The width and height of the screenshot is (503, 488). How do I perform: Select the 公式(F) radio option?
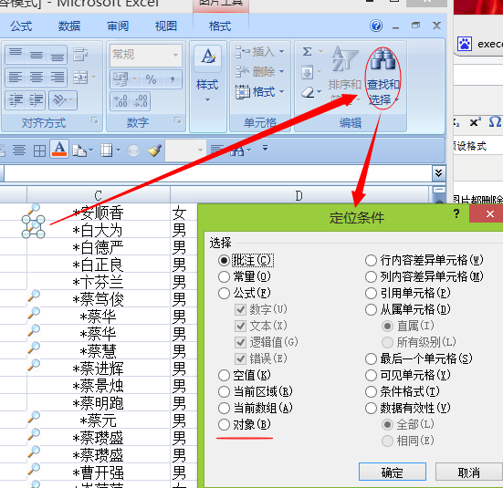coord(224,293)
